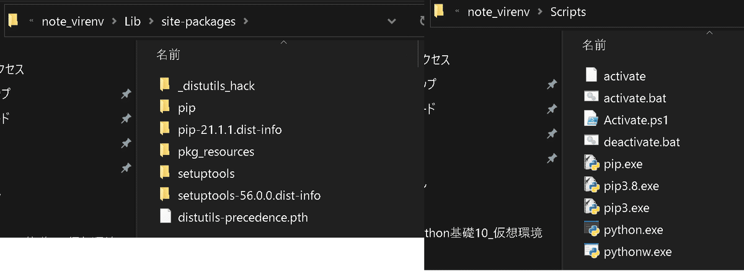Open the address bar history dropdown arrow

(x=391, y=22)
